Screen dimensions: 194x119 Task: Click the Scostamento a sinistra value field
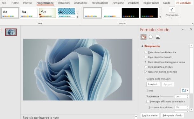(181, 107)
